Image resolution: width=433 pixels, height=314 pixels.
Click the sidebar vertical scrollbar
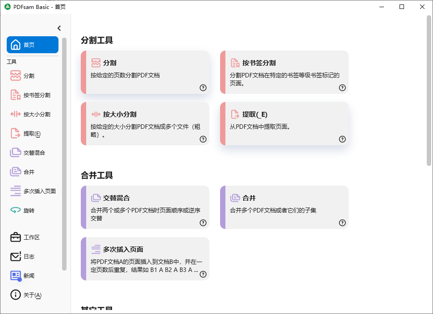pyautogui.click(x=64, y=152)
